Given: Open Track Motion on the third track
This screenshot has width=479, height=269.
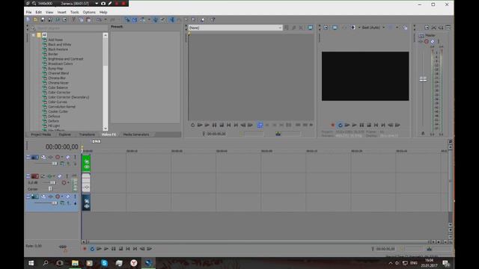Looking at the screenshot, I should 43,197.
